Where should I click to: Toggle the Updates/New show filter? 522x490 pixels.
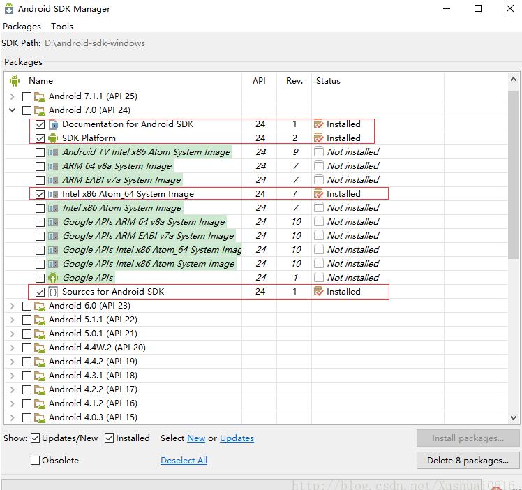point(35,438)
